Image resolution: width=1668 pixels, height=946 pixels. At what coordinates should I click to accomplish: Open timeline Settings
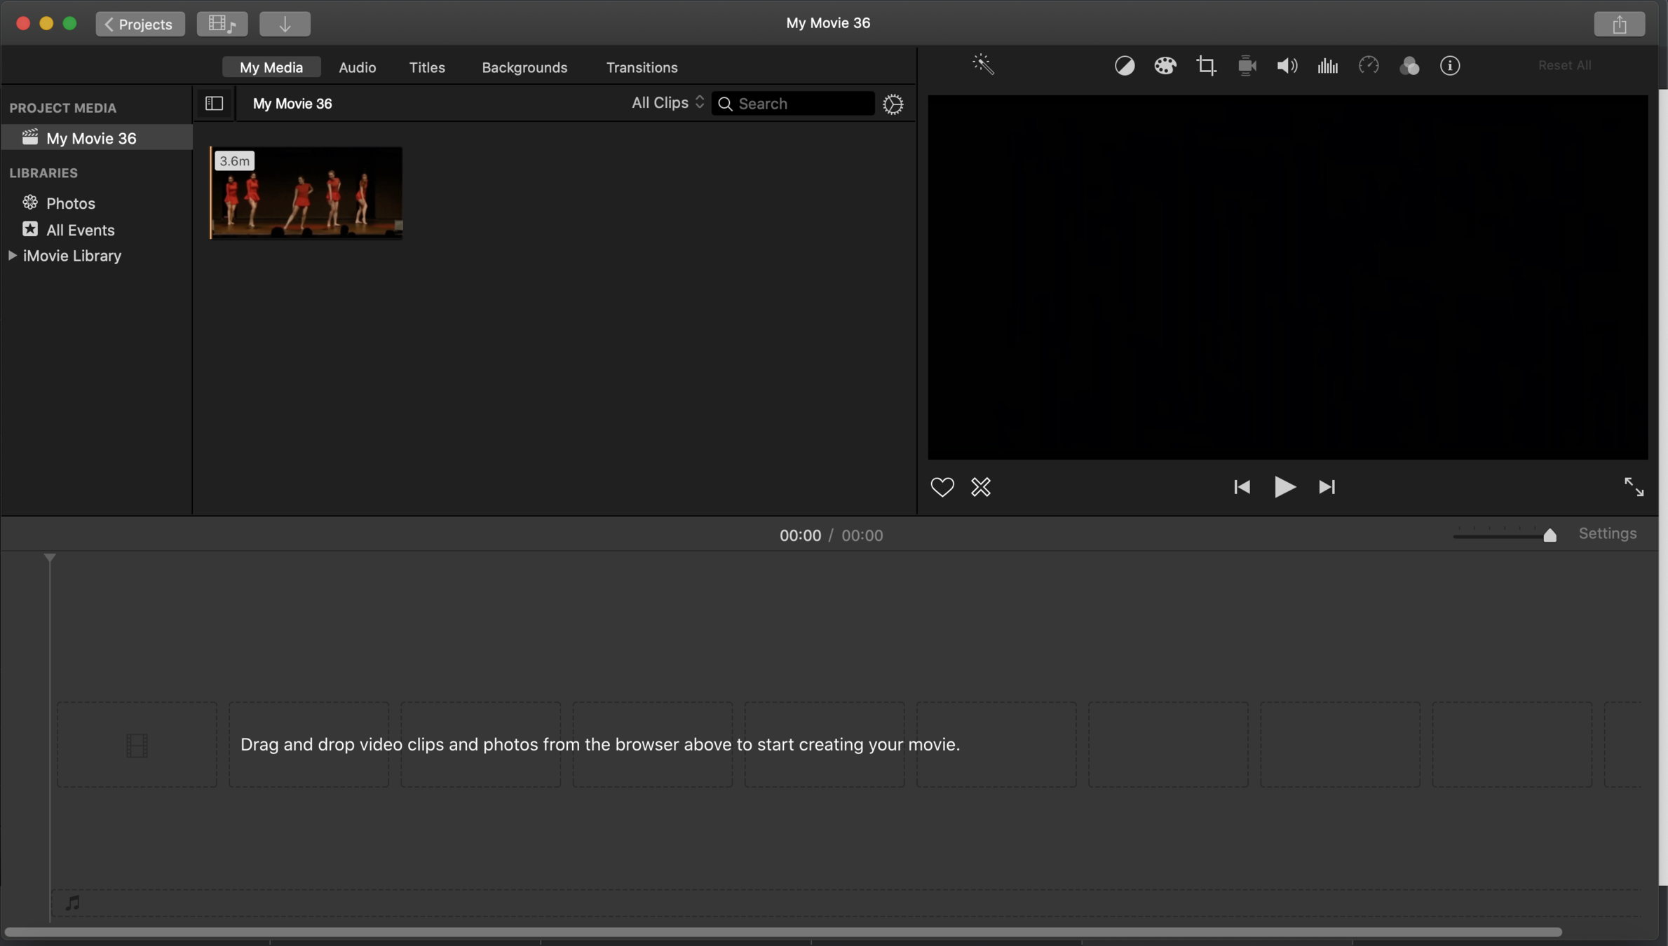coord(1607,534)
